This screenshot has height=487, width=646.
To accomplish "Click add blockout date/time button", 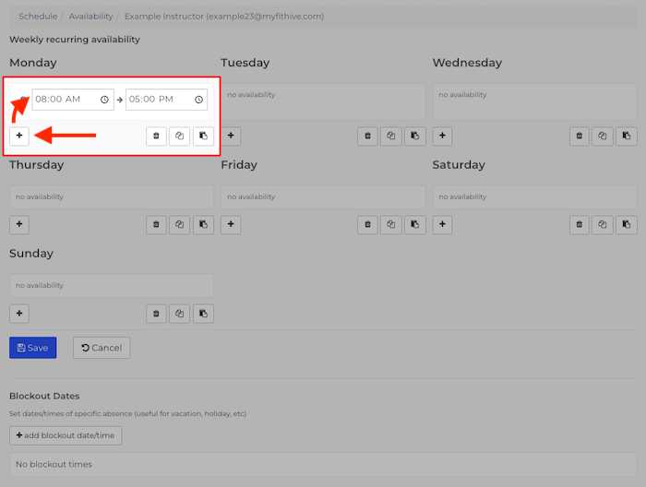I will coord(66,435).
